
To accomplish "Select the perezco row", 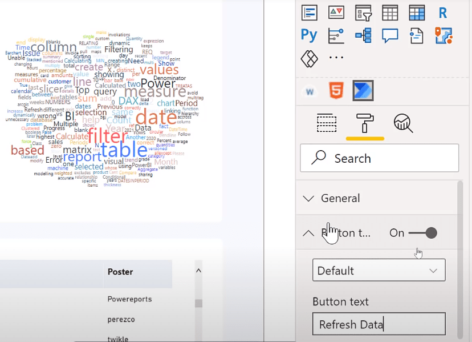I will coord(121,319).
